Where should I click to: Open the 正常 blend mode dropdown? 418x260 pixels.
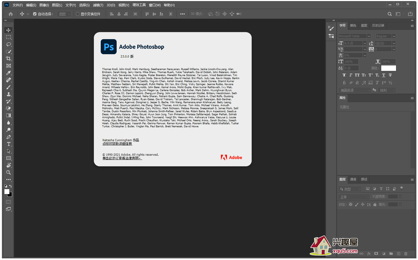pyautogui.click(x=354, y=197)
